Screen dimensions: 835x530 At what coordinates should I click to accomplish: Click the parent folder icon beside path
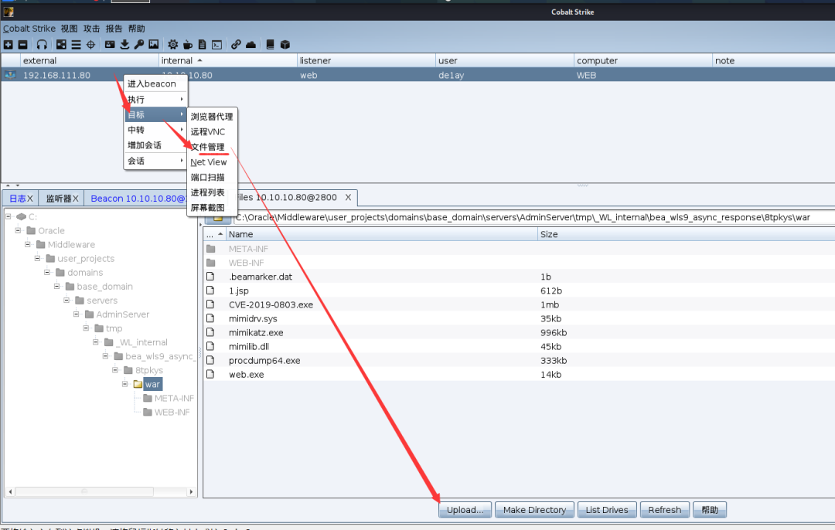(x=218, y=218)
